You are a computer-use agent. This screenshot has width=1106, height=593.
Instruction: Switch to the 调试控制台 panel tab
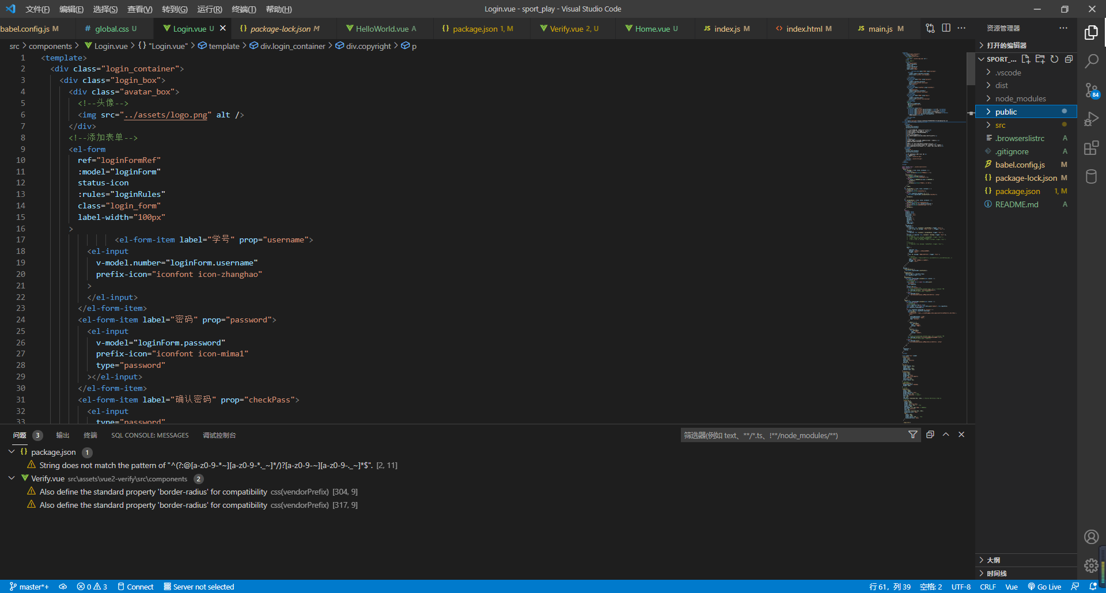[x=219, y=435]
